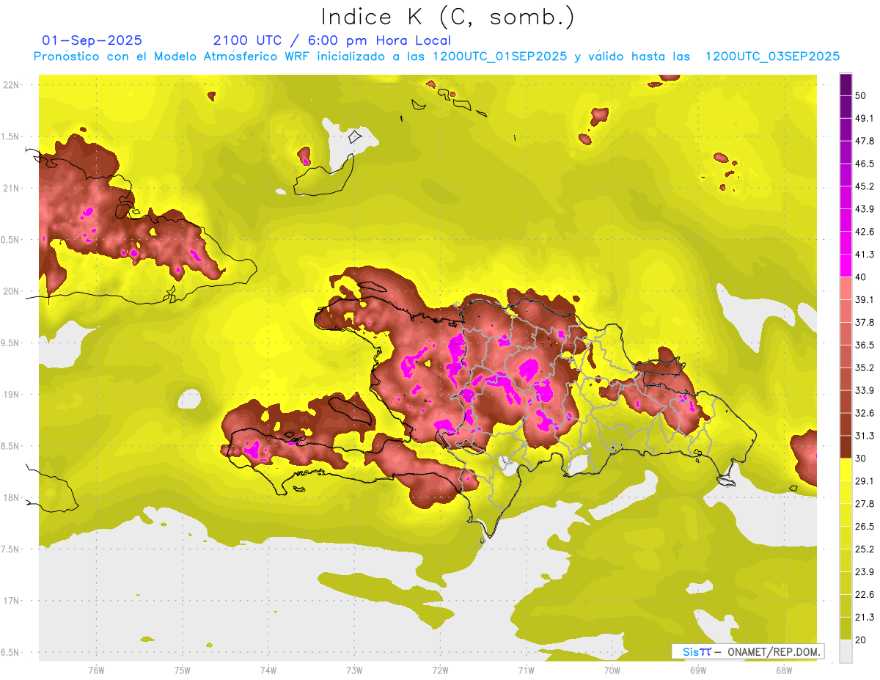Click the legend value "47.8"
The width and height of the screenshot is (880, 680).
(865, 141)
